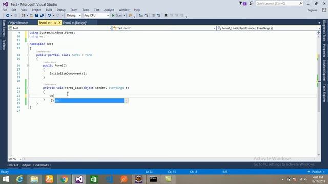The height and width of the screenshot is (184, 328).
Task: Collapse the Form1 class code block
Action: [28, 55]
